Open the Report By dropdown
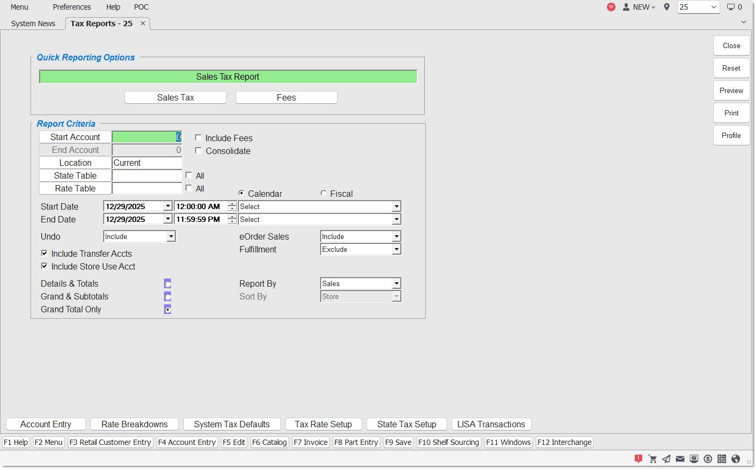This screenshot has width=756, height=469. 396,283
